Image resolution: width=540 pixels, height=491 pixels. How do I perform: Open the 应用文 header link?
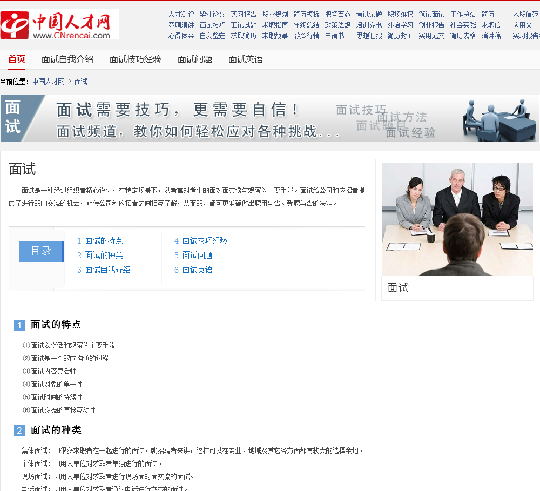[522, 25]
